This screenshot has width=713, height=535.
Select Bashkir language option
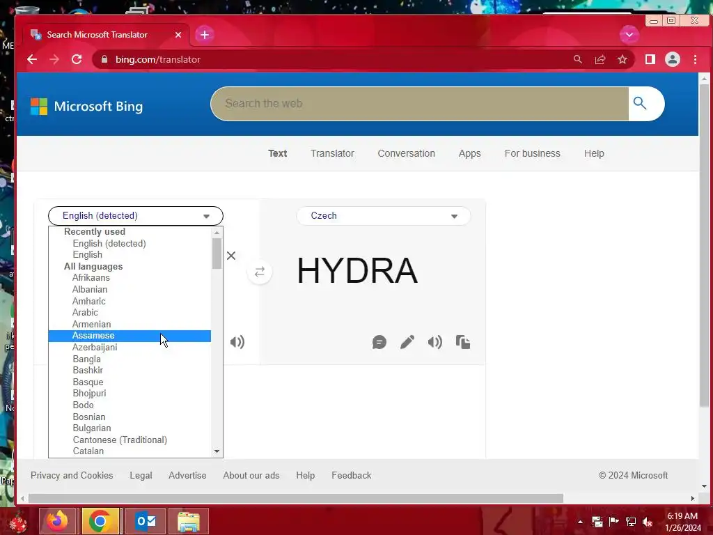130,371
